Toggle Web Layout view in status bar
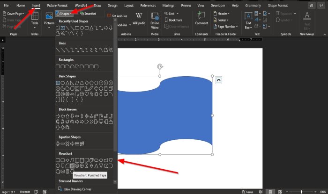The image size is (328, 194). (x=280, y=192)
